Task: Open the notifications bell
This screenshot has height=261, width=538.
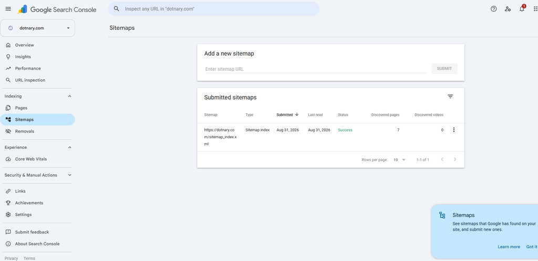Action: pos(522,9)
